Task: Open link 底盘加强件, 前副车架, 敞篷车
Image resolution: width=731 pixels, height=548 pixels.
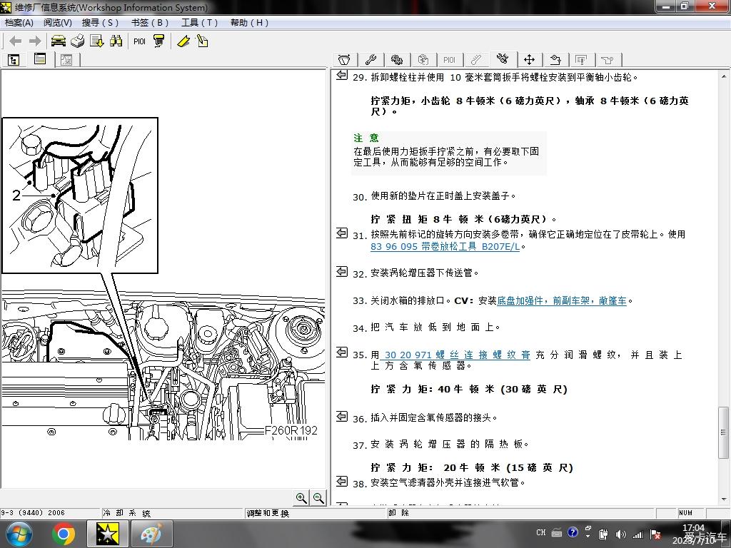Action: (561, 300)
